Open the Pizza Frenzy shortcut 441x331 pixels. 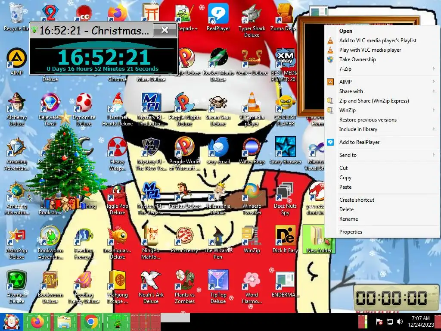[x=184, y=239]
